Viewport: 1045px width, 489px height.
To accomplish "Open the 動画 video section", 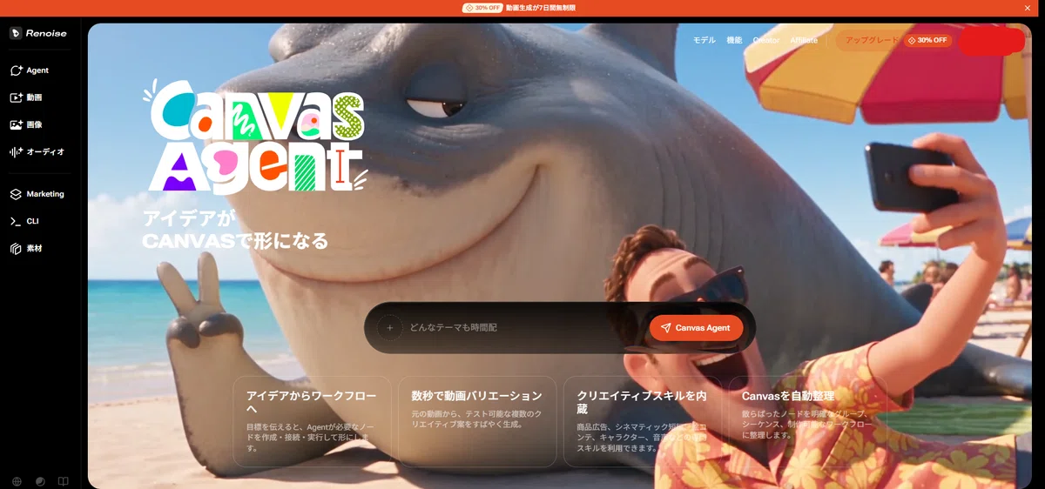I will (x=26, y=97).
